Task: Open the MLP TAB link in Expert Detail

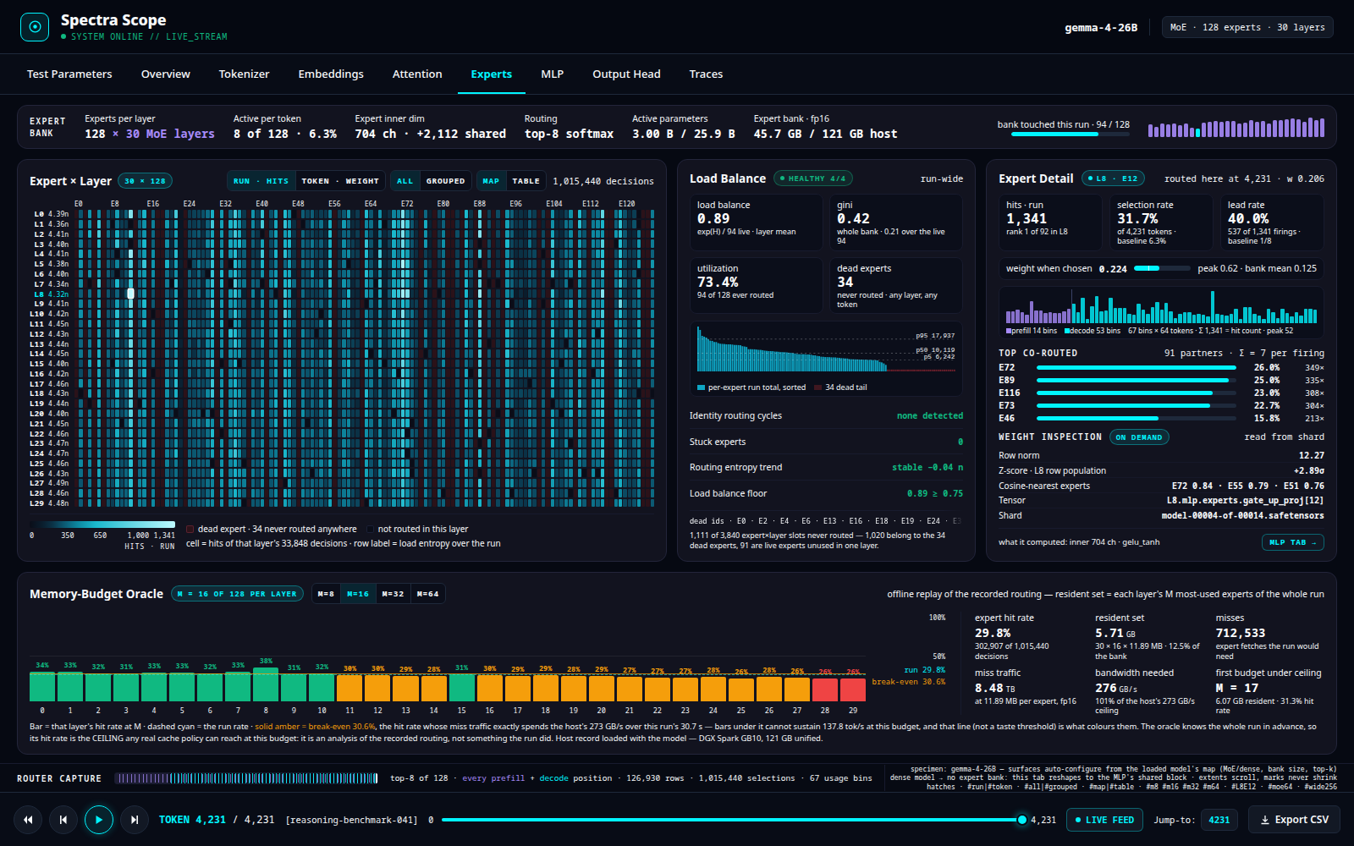Action: coord(1293,542)
